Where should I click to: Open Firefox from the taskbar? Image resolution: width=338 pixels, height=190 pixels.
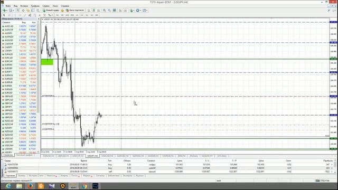[x=30, y=186]
